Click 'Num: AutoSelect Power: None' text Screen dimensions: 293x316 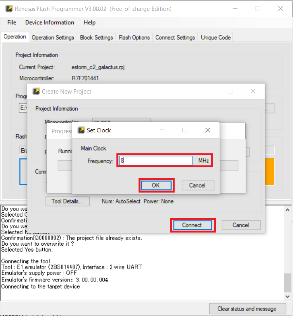138,201
